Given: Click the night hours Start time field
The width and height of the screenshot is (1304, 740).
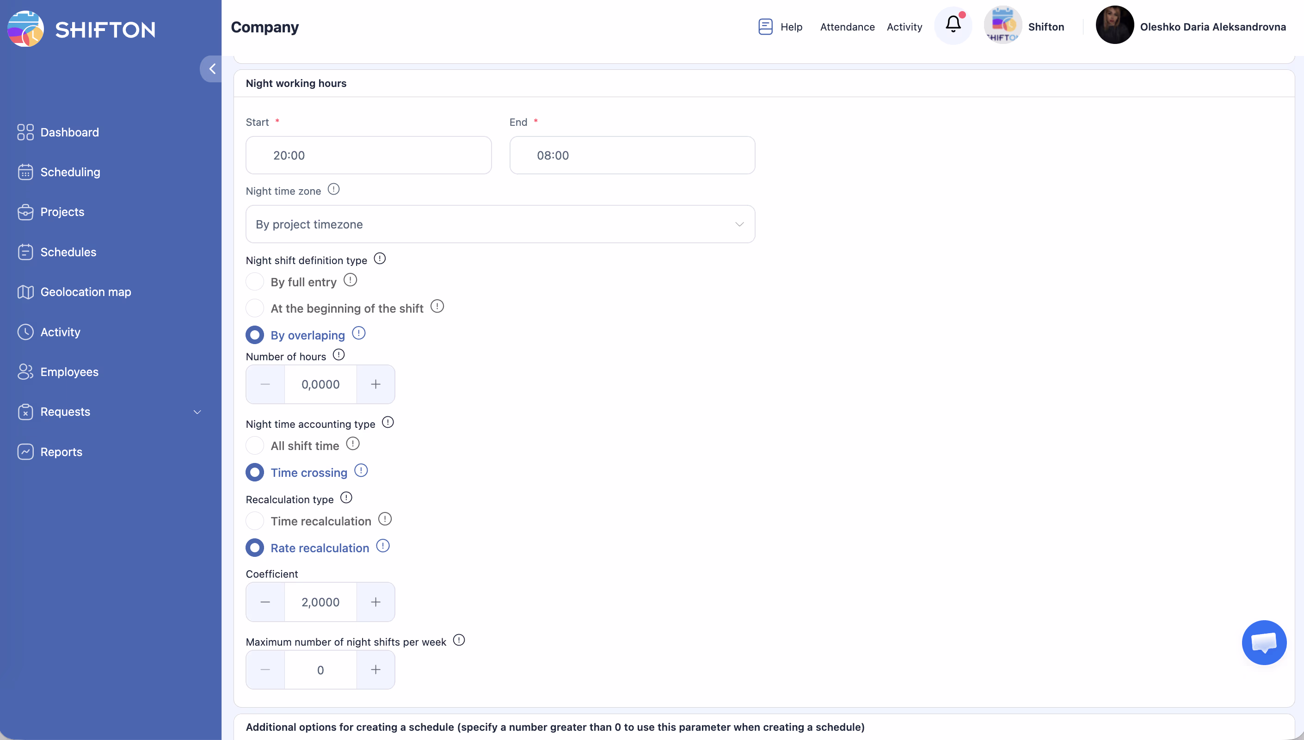Looking at the screenshot, I should point(368,155).
